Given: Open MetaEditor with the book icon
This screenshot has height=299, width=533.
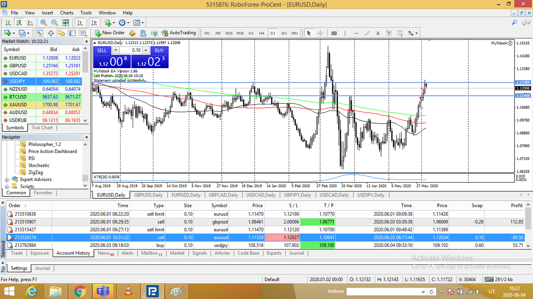Looking at the screenshot, I should click(132, 33).
